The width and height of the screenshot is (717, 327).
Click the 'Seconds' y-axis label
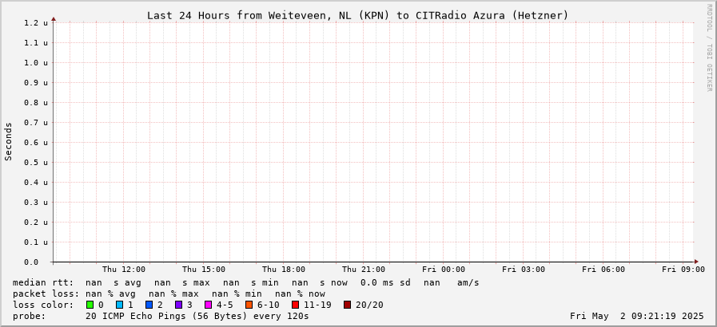[x=8, y=141]
